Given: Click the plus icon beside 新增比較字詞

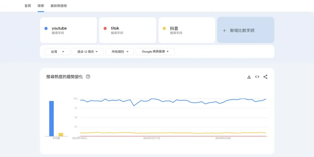Looking at the screenshot, I should (224, 31).
